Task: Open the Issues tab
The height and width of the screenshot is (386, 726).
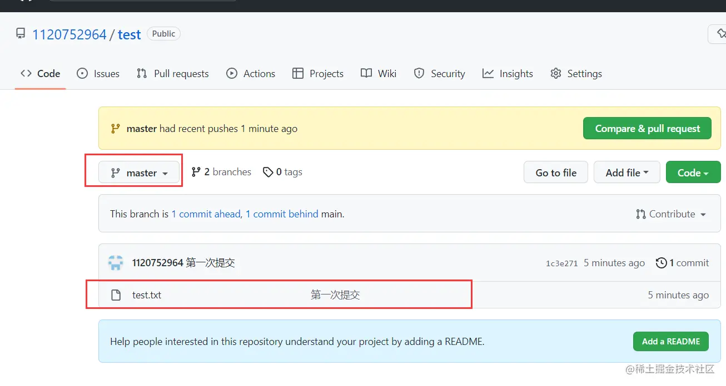Action: (98, 74)
